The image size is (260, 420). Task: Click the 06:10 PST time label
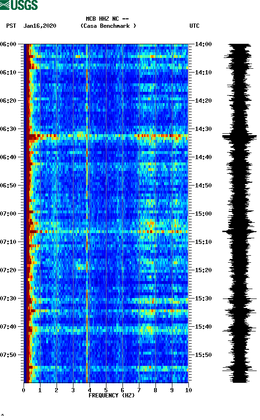8,73
